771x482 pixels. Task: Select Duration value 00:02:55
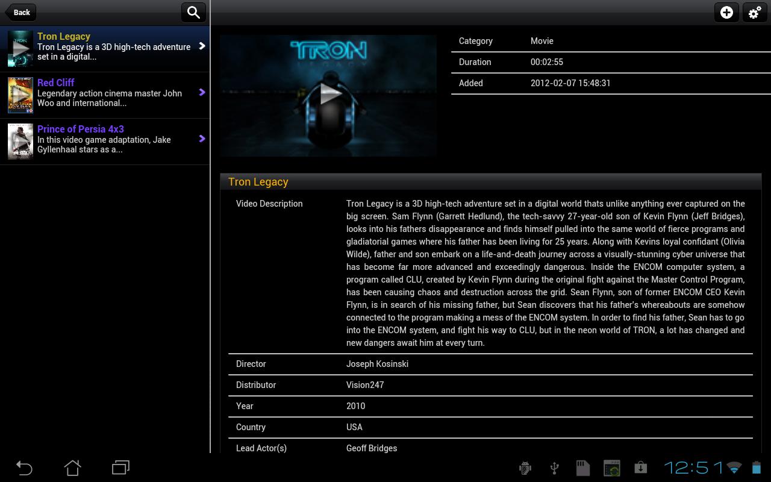coord(547,62)
